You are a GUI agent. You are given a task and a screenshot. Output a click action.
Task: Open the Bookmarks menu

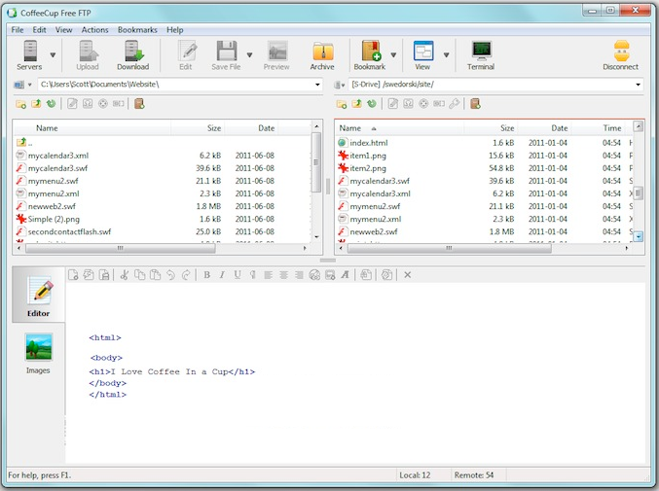click(137, 30)
